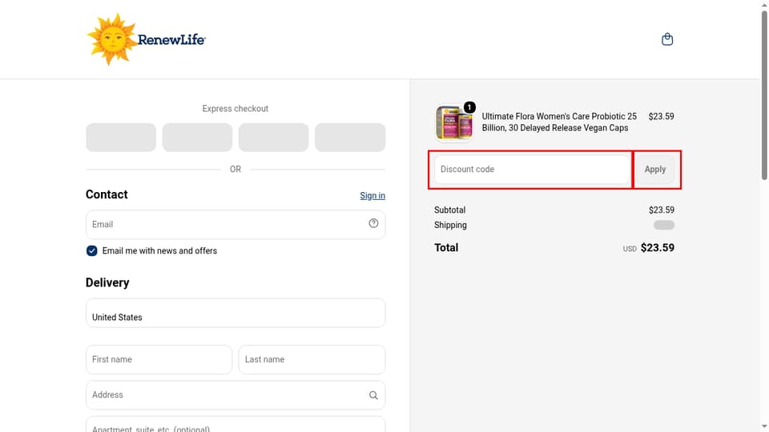Open the United States country dropdown
The image size is (769, 432).
pos(236,313)
